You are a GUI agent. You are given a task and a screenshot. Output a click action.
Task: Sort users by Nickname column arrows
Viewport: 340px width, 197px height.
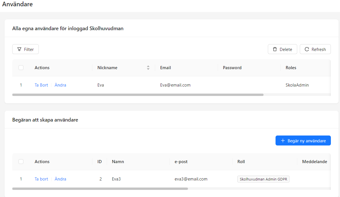pyautogui.click(x=148, y=68)
